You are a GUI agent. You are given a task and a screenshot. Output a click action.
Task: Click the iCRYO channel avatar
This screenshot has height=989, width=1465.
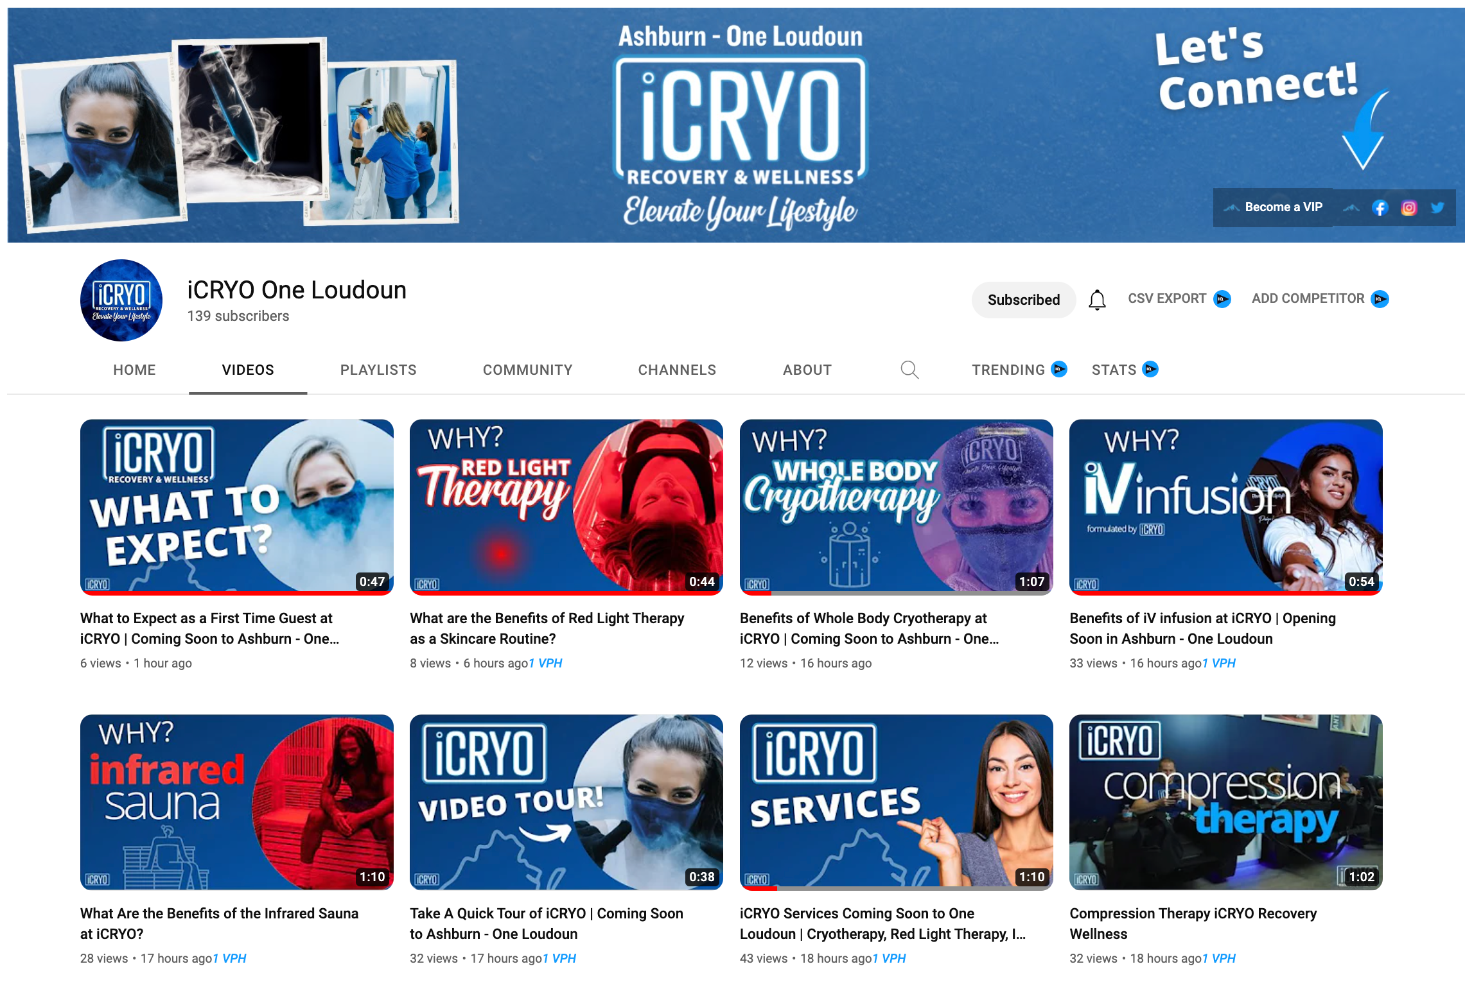coord(121,300)
